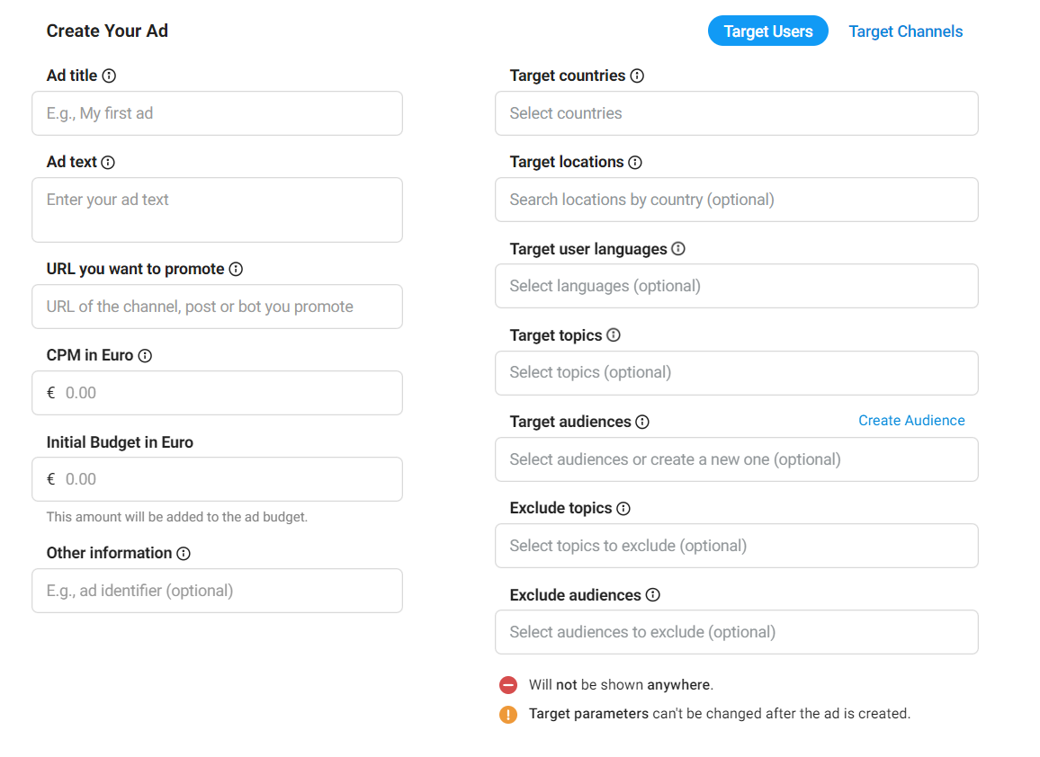The image size is (1040, 757).
Task: Open Select audiences to exclude dropdown
Action: pyautogui.click(x=736, y=632)
